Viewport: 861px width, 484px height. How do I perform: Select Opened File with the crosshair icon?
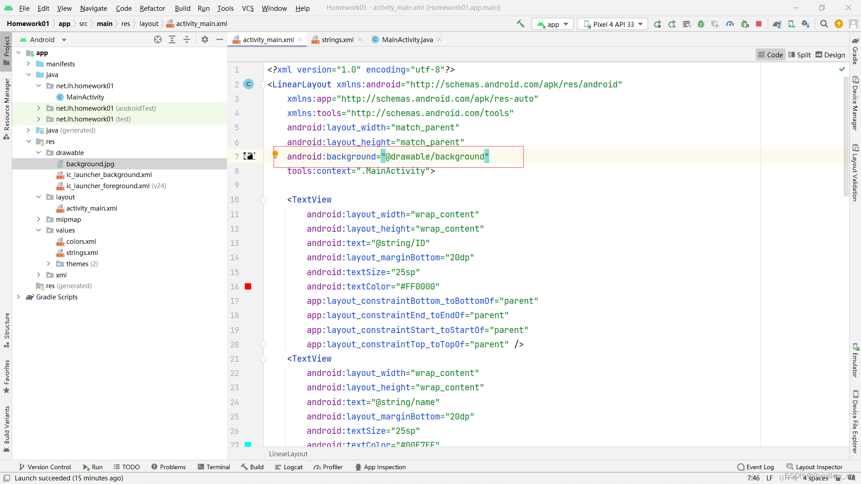(x=158, y=39)
